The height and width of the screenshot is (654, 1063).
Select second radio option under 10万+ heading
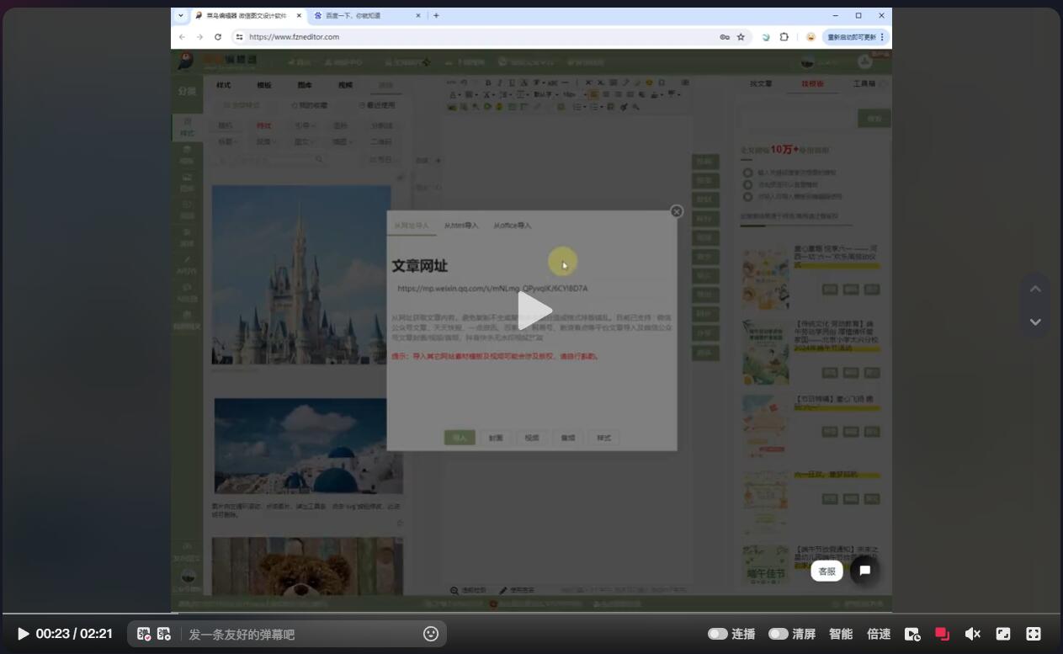click(747, 184)
